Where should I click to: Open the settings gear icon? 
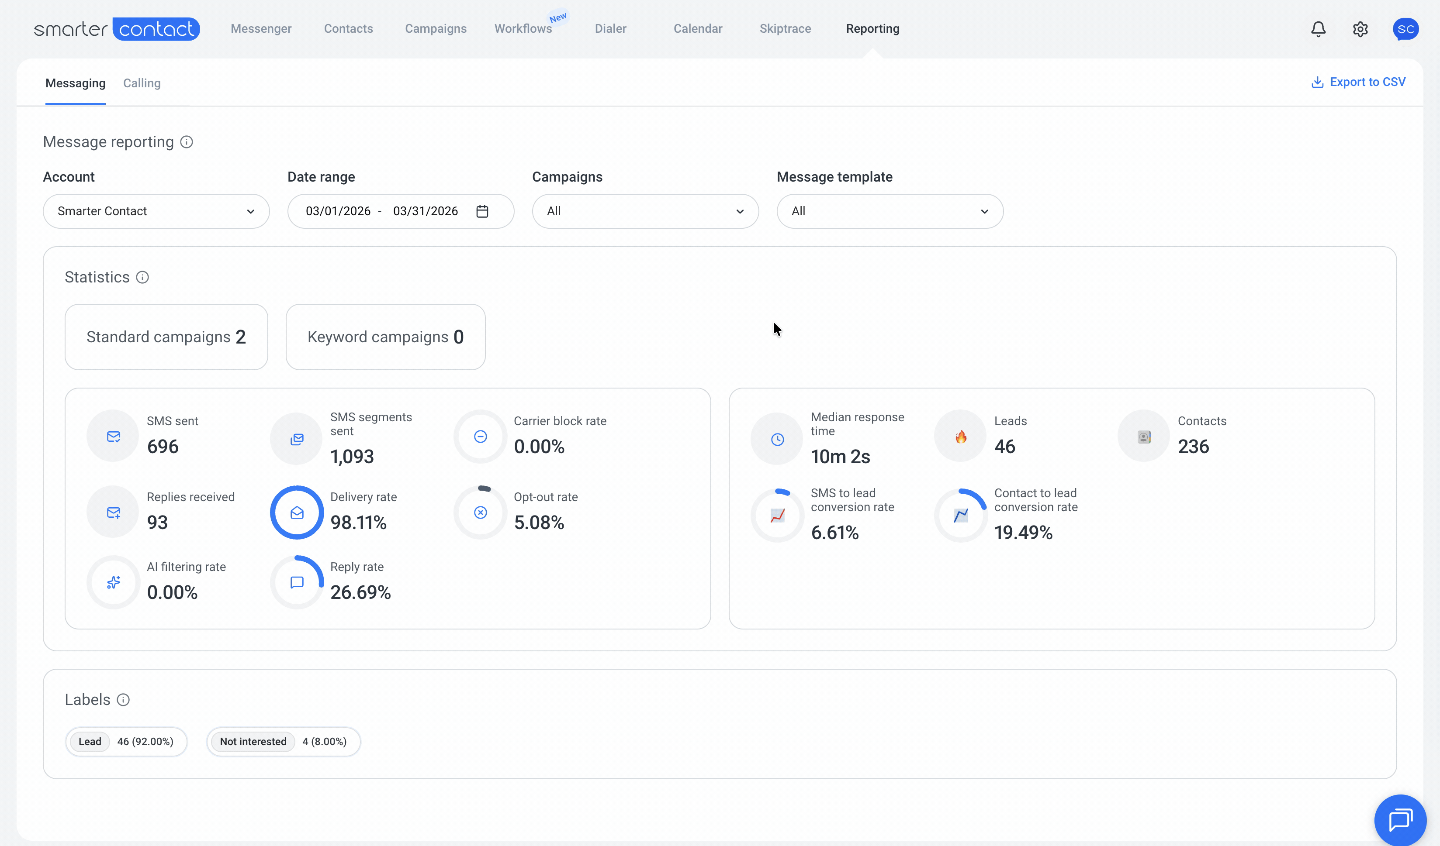pos(1360,29)
